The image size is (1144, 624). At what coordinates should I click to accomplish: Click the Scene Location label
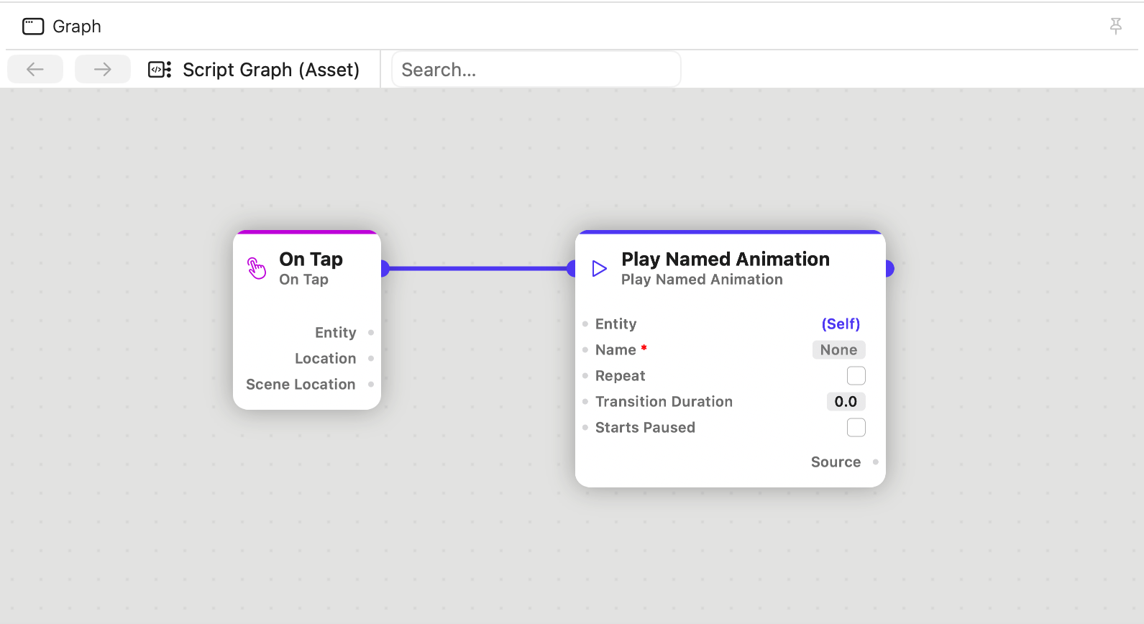point(301,385)
